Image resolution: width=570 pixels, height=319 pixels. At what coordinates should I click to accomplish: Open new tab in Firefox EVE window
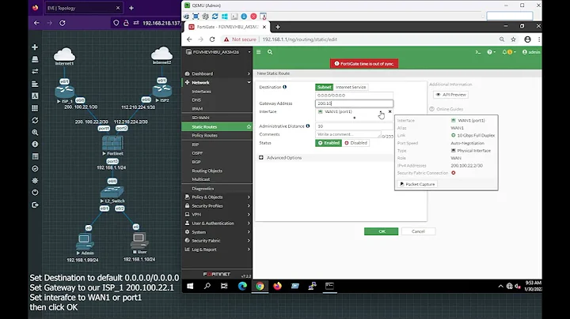[131, 8]
